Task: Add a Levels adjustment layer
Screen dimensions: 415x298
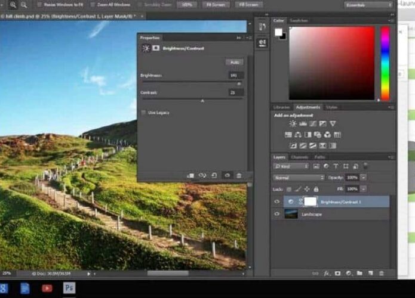Action: [x=303, y=123]
